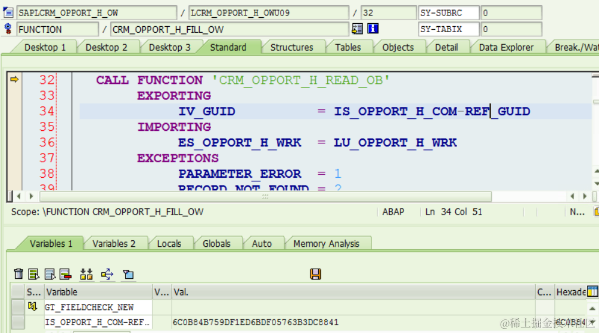599x333 pixels.
Task: Click the SY-SUBRC field
Action: tap(448, 12)
